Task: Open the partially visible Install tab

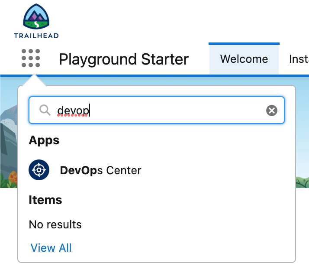Action: click(299, 59)
